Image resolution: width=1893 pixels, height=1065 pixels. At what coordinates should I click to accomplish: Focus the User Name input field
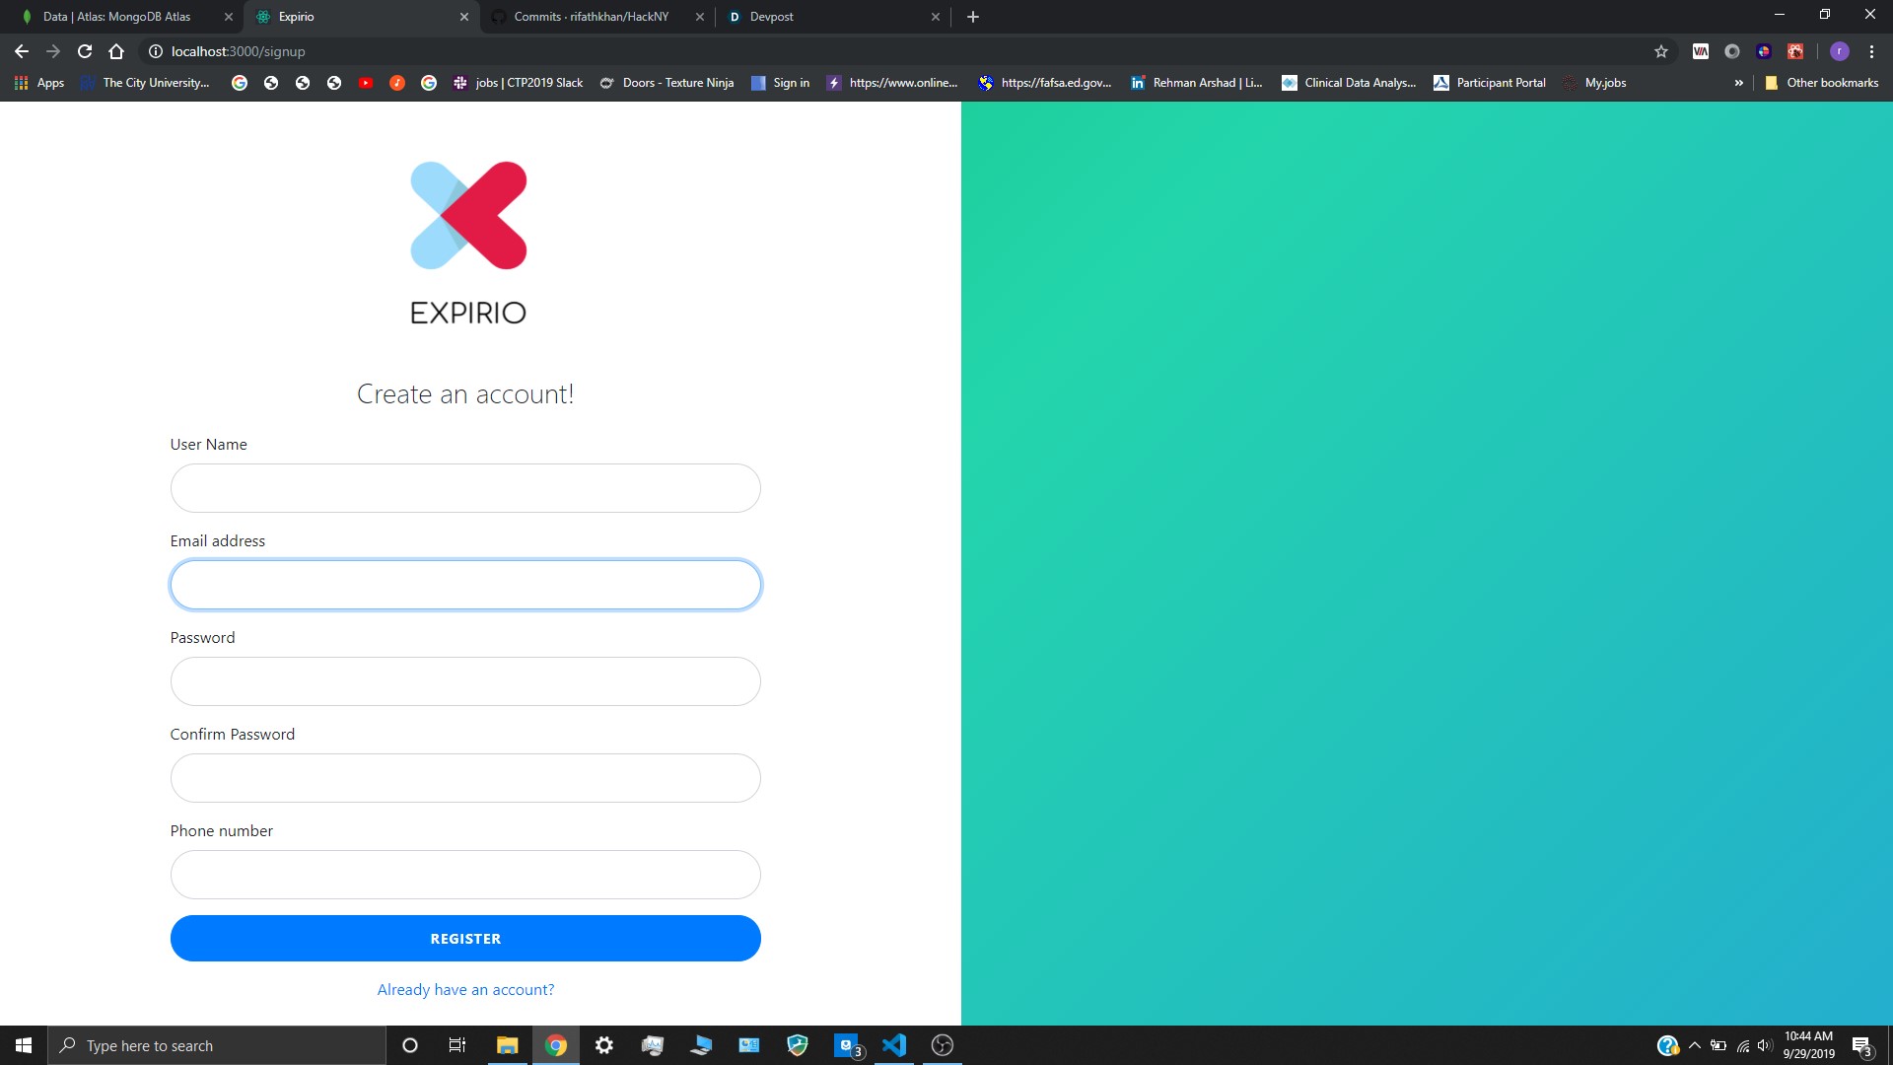pos(465,488)
